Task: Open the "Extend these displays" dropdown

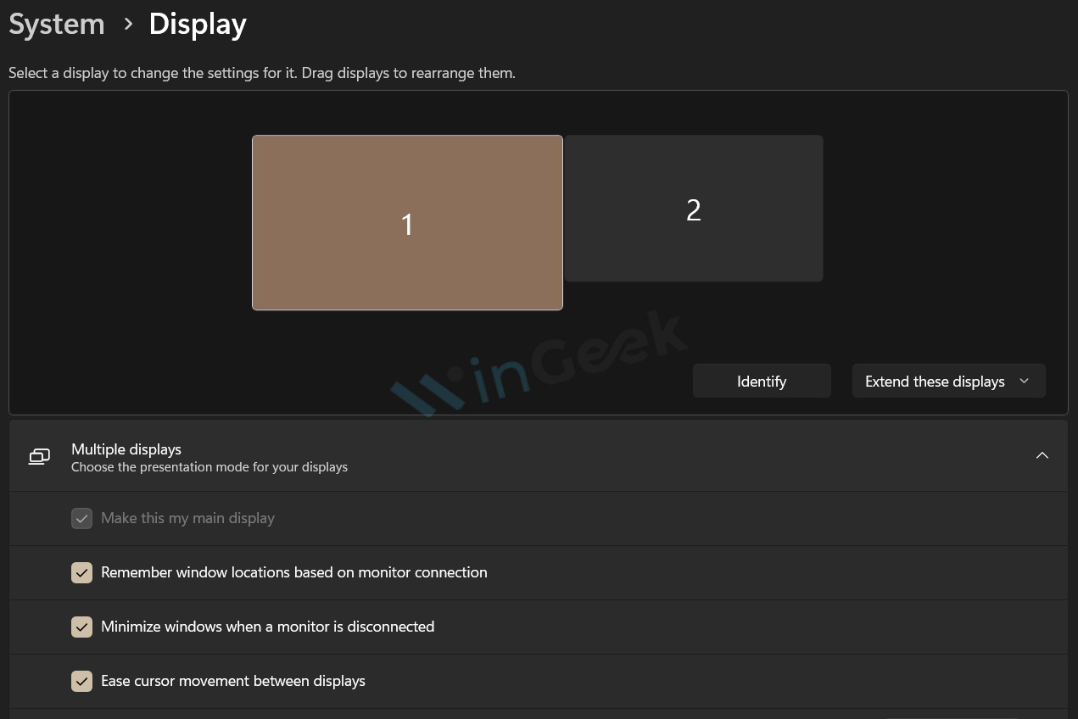Action: click(x=948, y=381)
